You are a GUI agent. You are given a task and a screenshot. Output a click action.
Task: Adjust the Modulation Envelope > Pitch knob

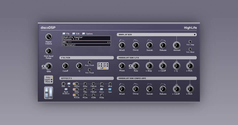point(190,89)
